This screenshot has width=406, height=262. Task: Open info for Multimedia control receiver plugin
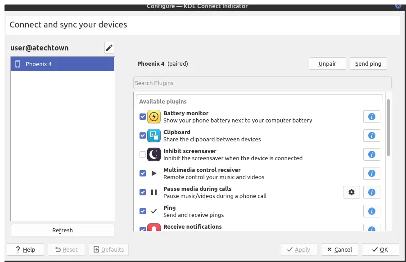pos(371,173)
